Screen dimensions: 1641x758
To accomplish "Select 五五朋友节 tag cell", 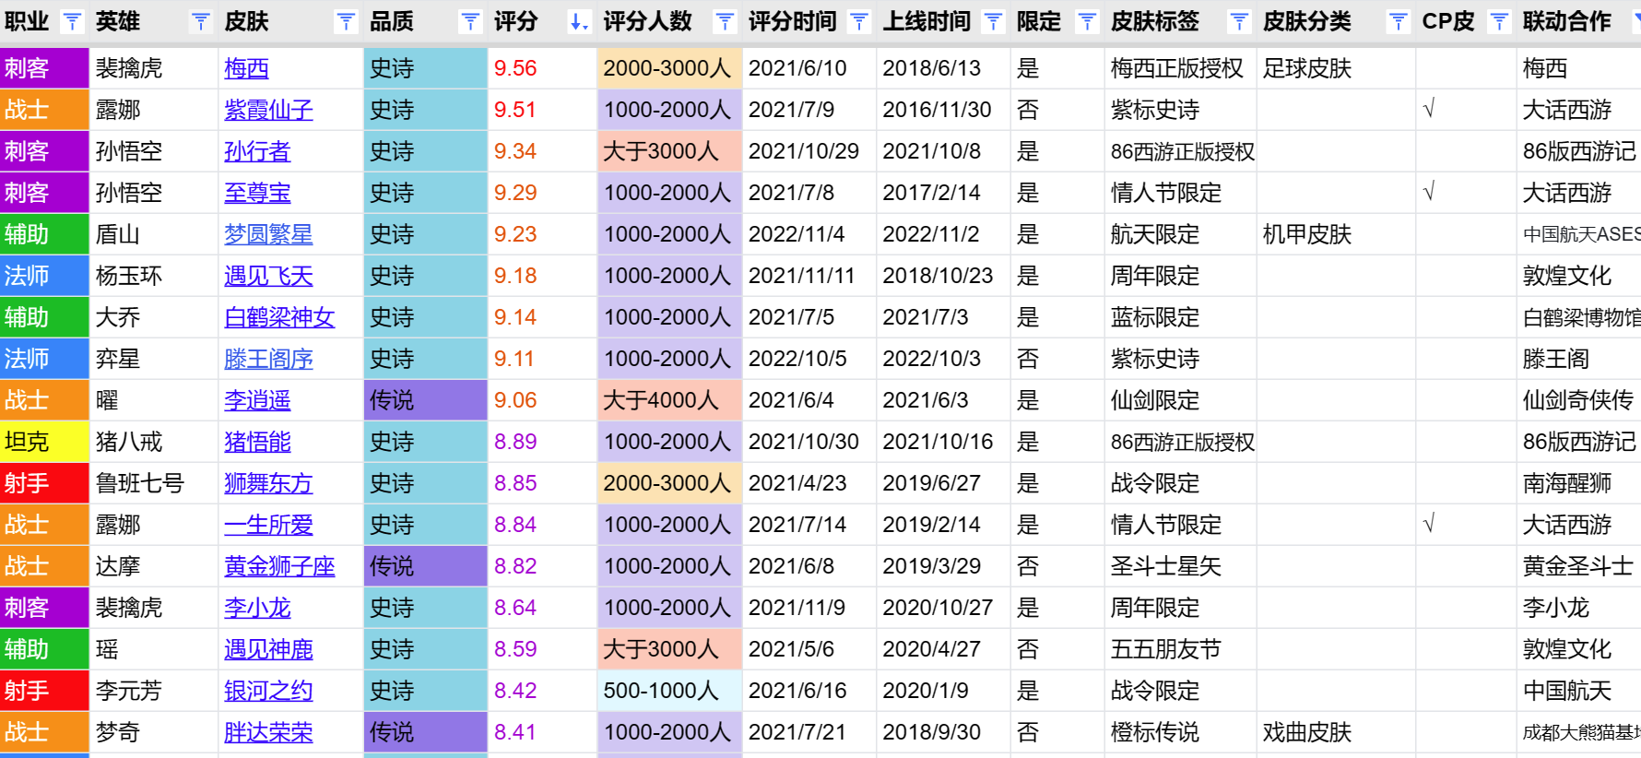I will 1180,649.
